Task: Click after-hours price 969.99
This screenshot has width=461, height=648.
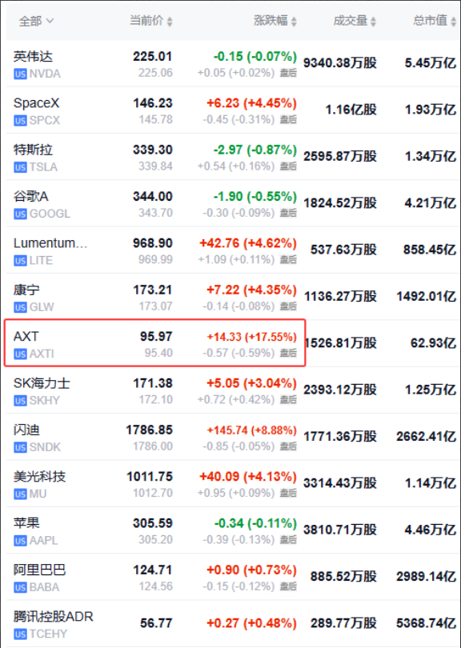Action: pos(155,260)
